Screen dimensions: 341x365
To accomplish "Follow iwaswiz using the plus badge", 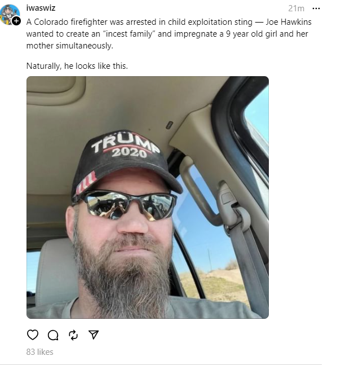I will click(x=16, y=21).
